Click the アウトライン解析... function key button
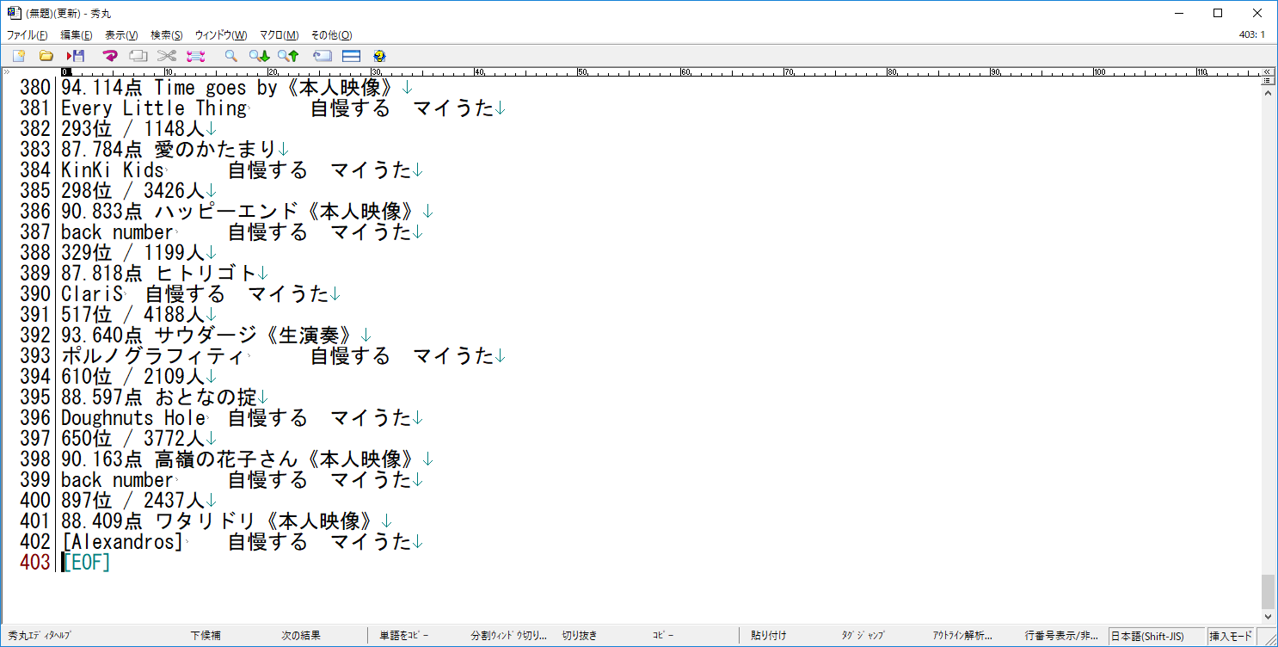This screenshot has width=1278, height=647. point(963,636)
